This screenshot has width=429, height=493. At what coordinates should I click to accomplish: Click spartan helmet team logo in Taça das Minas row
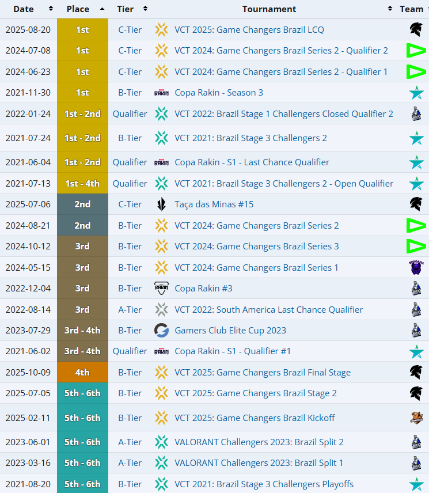(416, 204)
